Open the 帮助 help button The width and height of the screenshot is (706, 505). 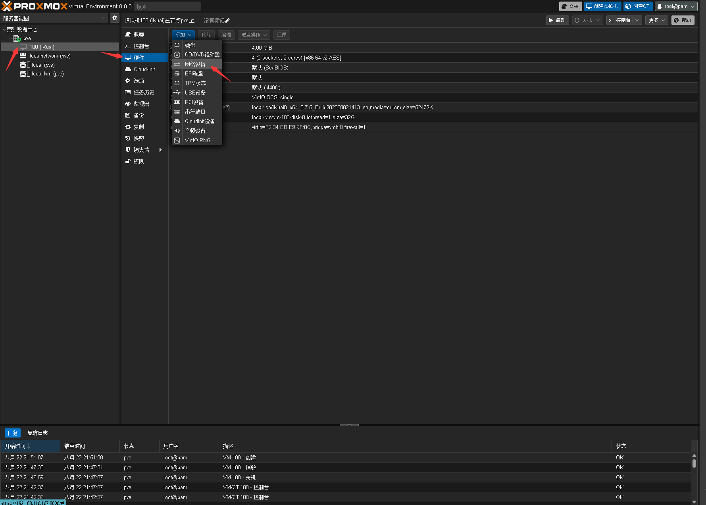682,20
